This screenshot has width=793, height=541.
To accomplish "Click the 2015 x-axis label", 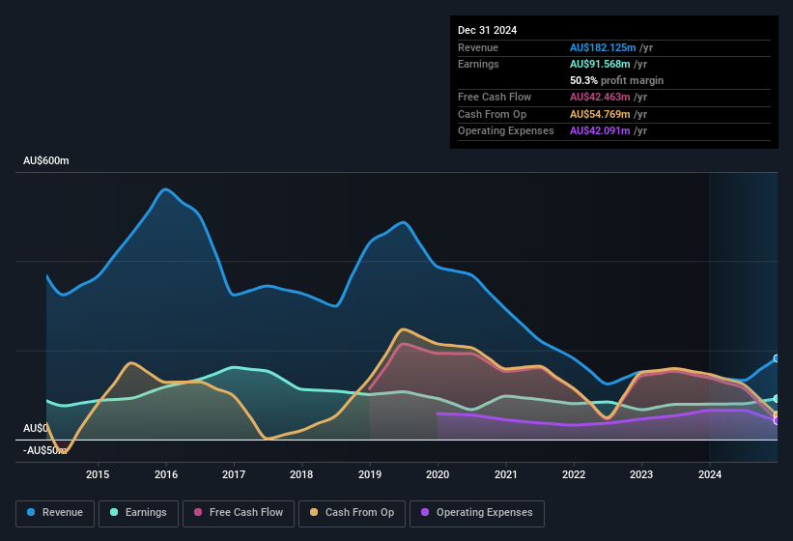I will [98, 474].
